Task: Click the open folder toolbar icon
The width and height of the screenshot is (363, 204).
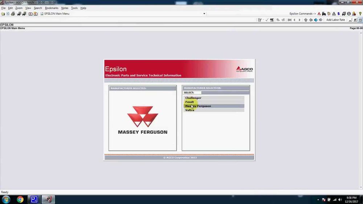Action: [3, 14]
